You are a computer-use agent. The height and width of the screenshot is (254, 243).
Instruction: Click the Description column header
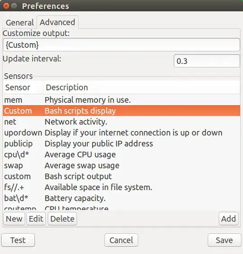(141, 88)
